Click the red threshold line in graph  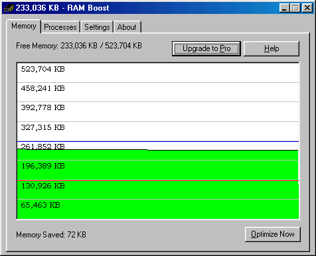[x=158, y=181]
